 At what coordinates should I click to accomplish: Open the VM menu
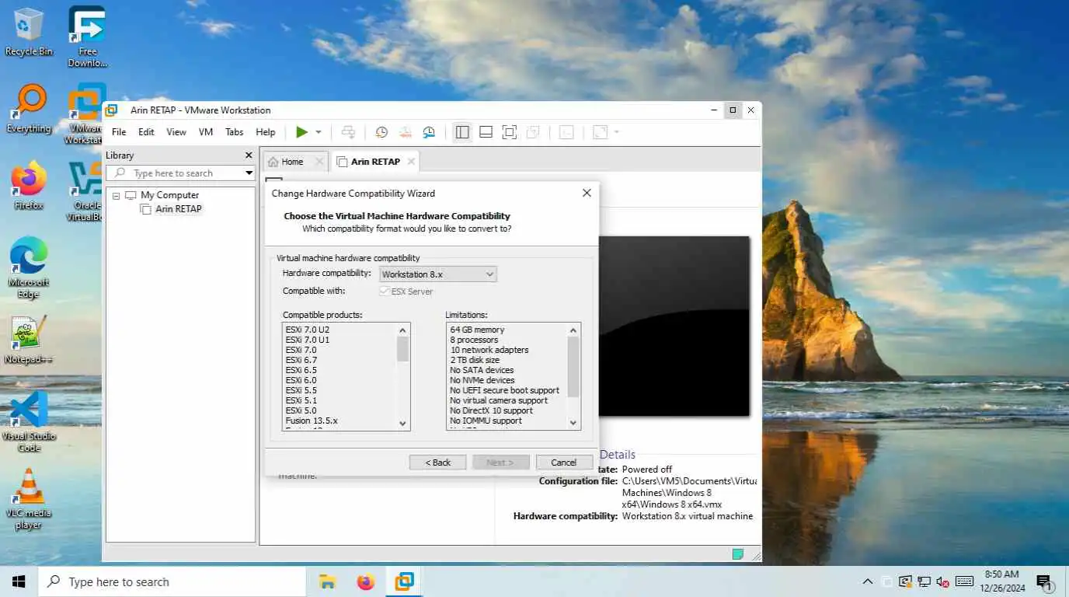pyautogui.click(x=206, y=132)
